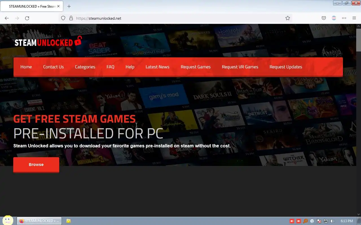Click the SteamUnlocked padlock logo
Screen dimensions: 361x225
[x=78, y=41]
